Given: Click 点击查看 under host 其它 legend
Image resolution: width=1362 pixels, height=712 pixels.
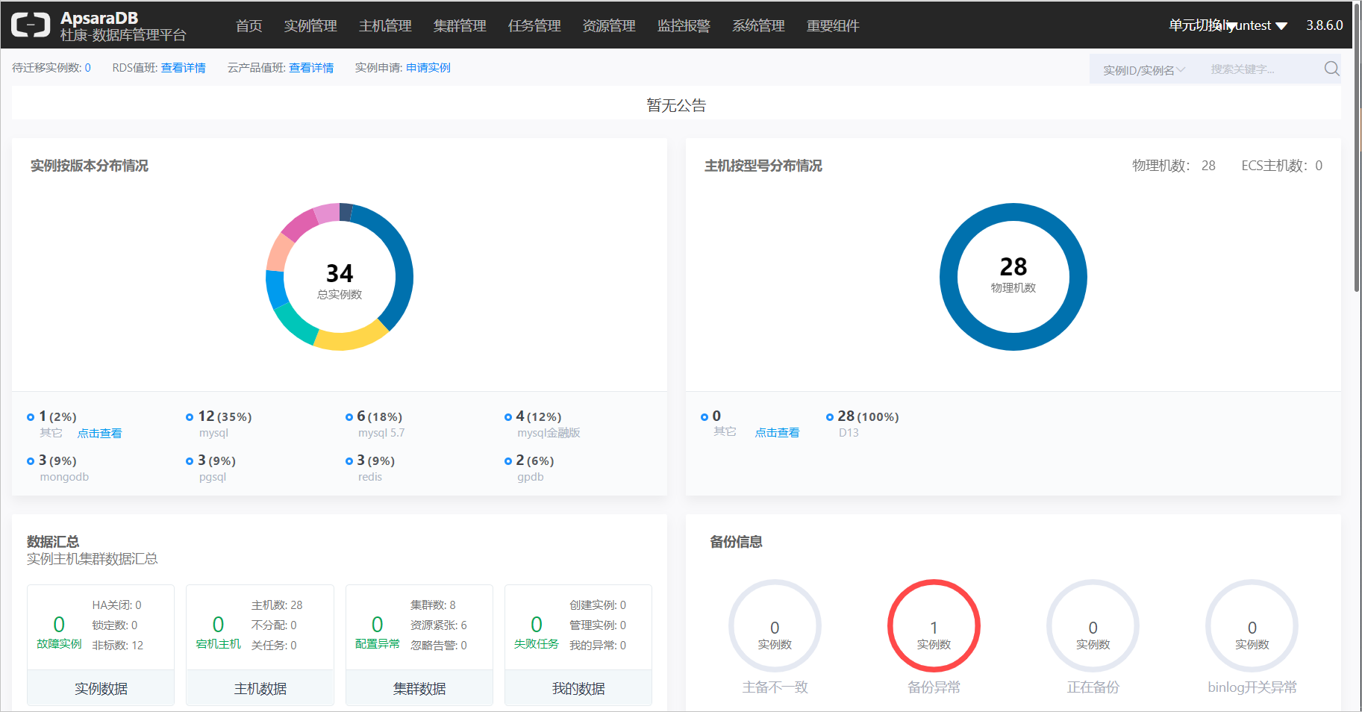Looking at the screenshot, I should pos(777,433).
